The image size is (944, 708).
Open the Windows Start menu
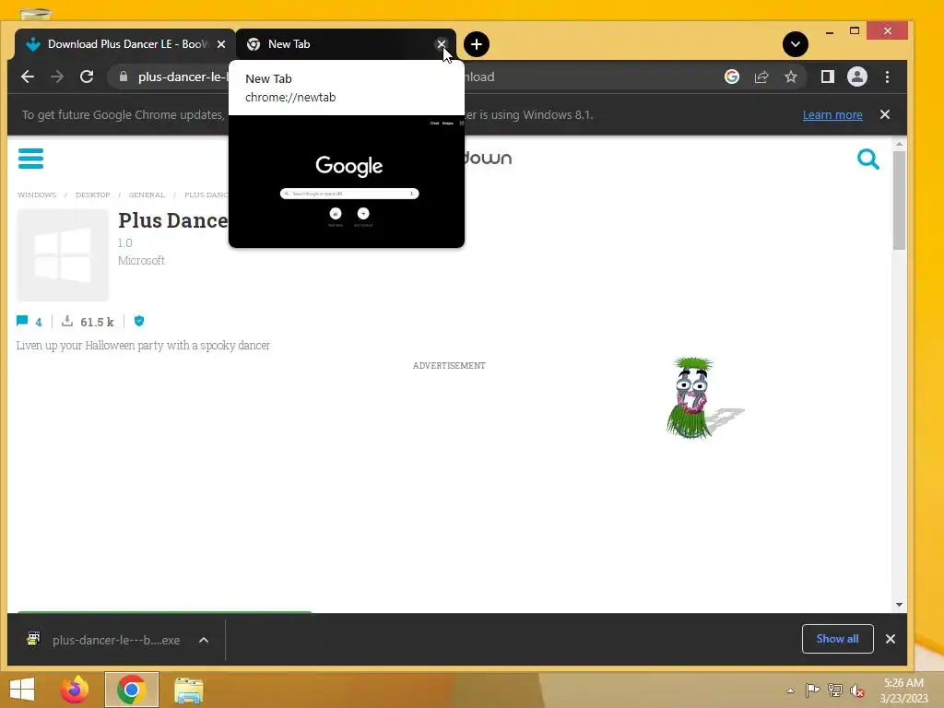(x=22, y=690)
